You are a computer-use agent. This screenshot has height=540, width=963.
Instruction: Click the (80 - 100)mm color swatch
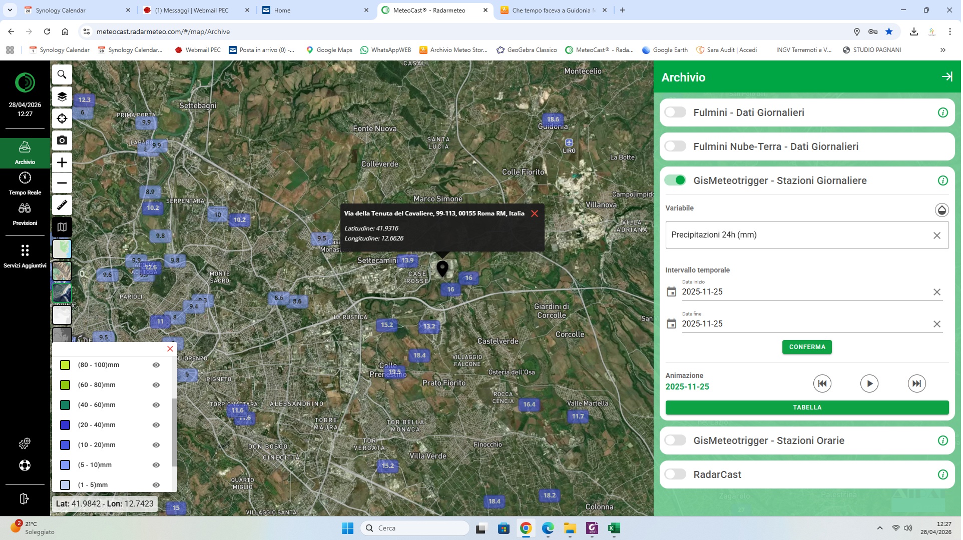point(65,365)
